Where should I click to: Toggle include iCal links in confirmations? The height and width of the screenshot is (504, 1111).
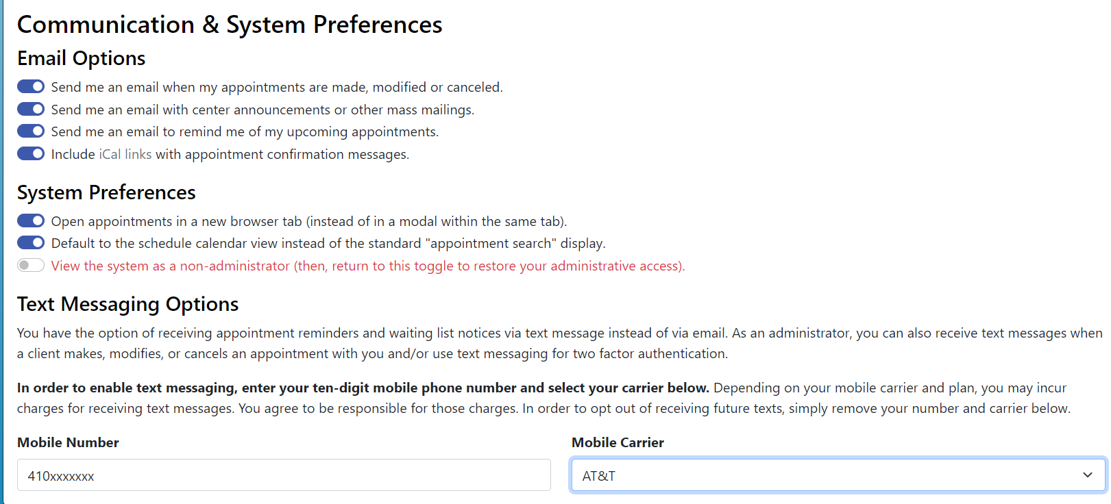pyautogui.click(x=31, y=154)
